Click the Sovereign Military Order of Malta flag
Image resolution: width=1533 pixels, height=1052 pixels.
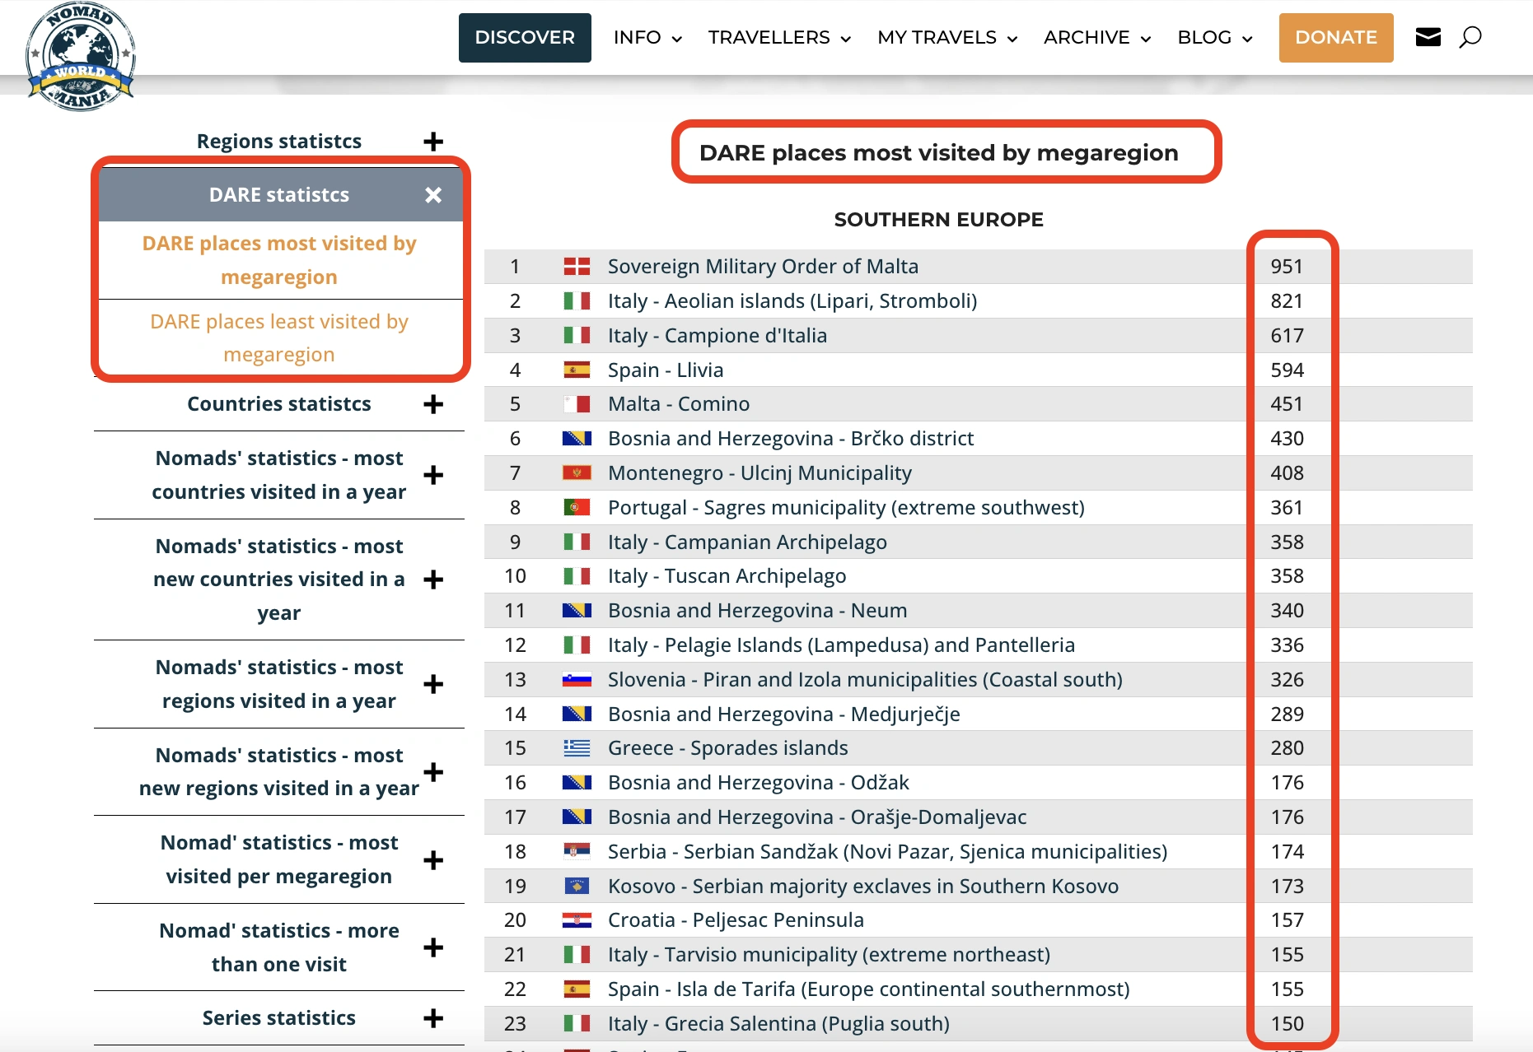577,267
